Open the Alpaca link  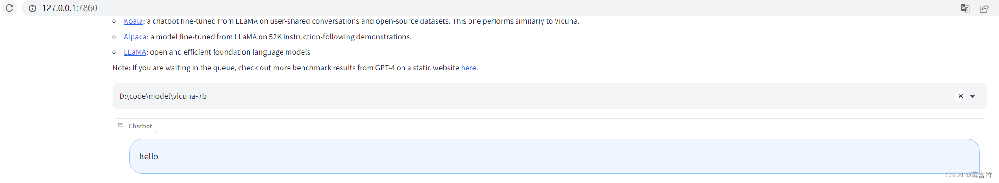coord(135,37)
